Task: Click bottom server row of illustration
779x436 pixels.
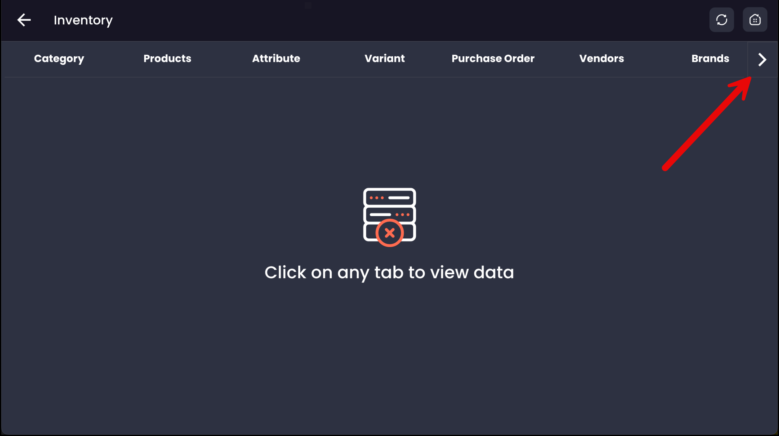Action: pyautogui.click(x=409, y=232)
